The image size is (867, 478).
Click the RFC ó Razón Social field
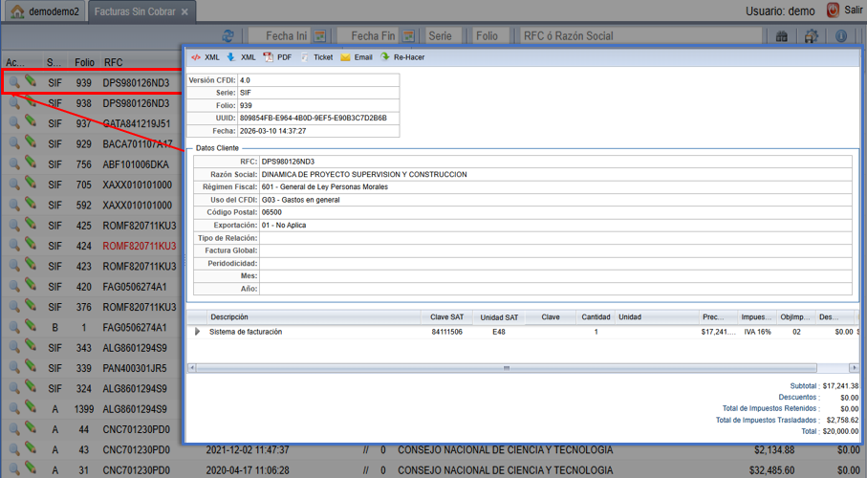tap(640, 36)
